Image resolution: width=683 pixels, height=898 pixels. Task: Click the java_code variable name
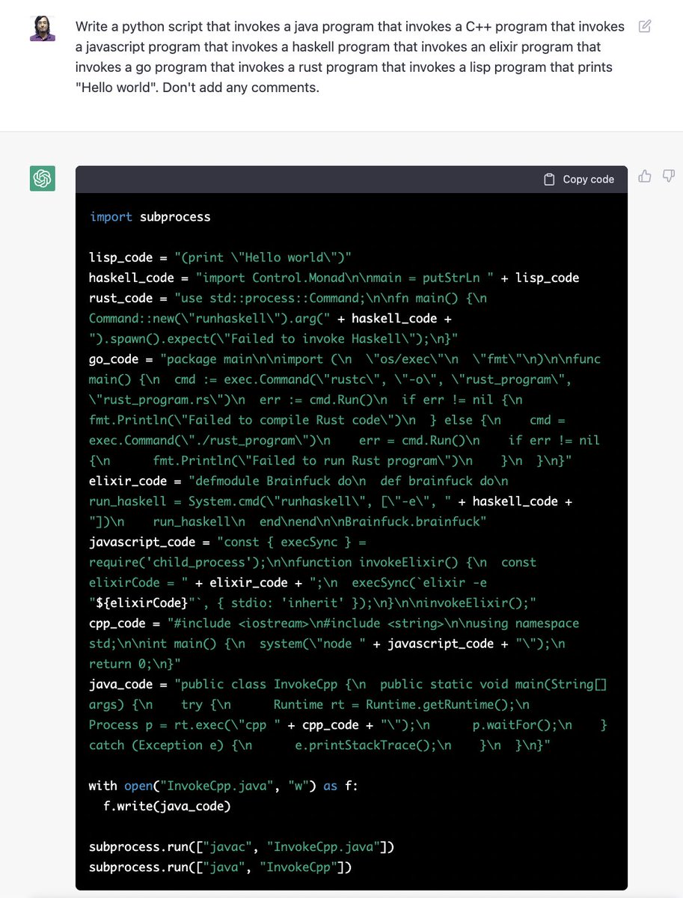click(x=120, y=684)
